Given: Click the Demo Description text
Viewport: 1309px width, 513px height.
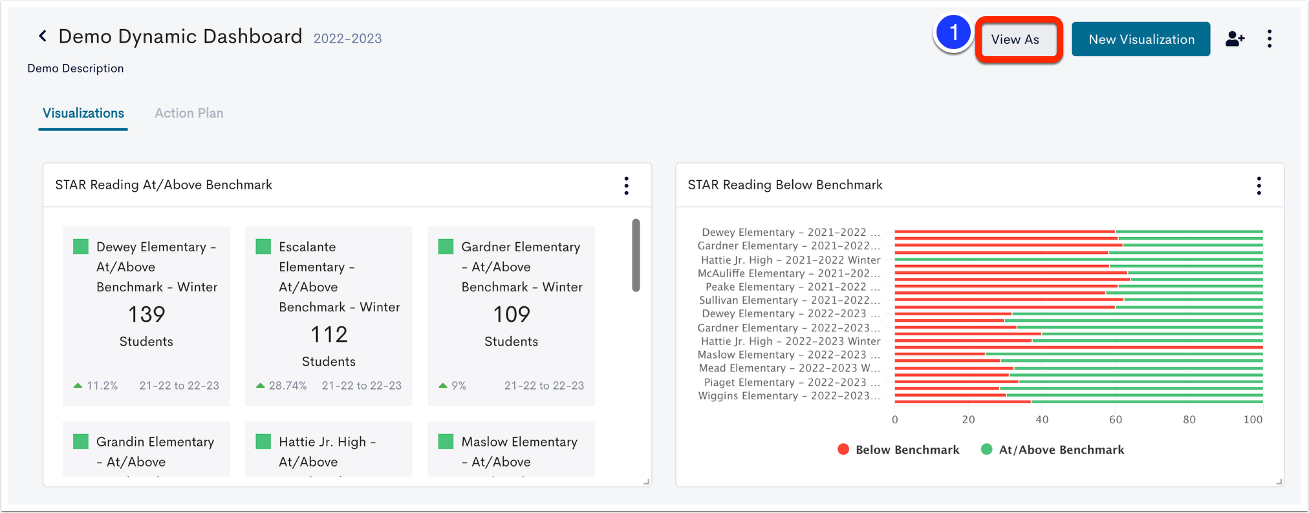Looking at the screenshot, I should pos(76,68).
